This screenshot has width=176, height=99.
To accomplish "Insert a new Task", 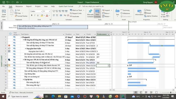I will 117,13.
